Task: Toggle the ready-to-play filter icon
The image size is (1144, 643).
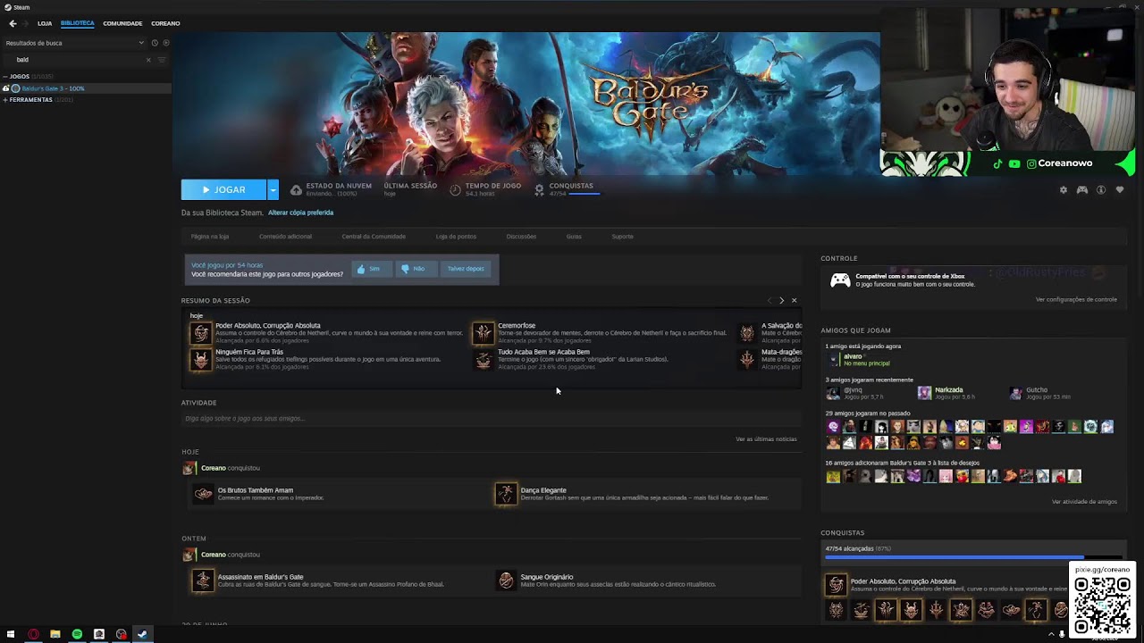Action: click(166, 43)
